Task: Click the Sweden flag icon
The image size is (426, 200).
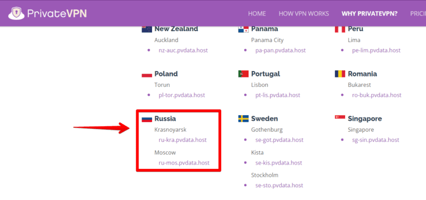Action: [244, 119]
